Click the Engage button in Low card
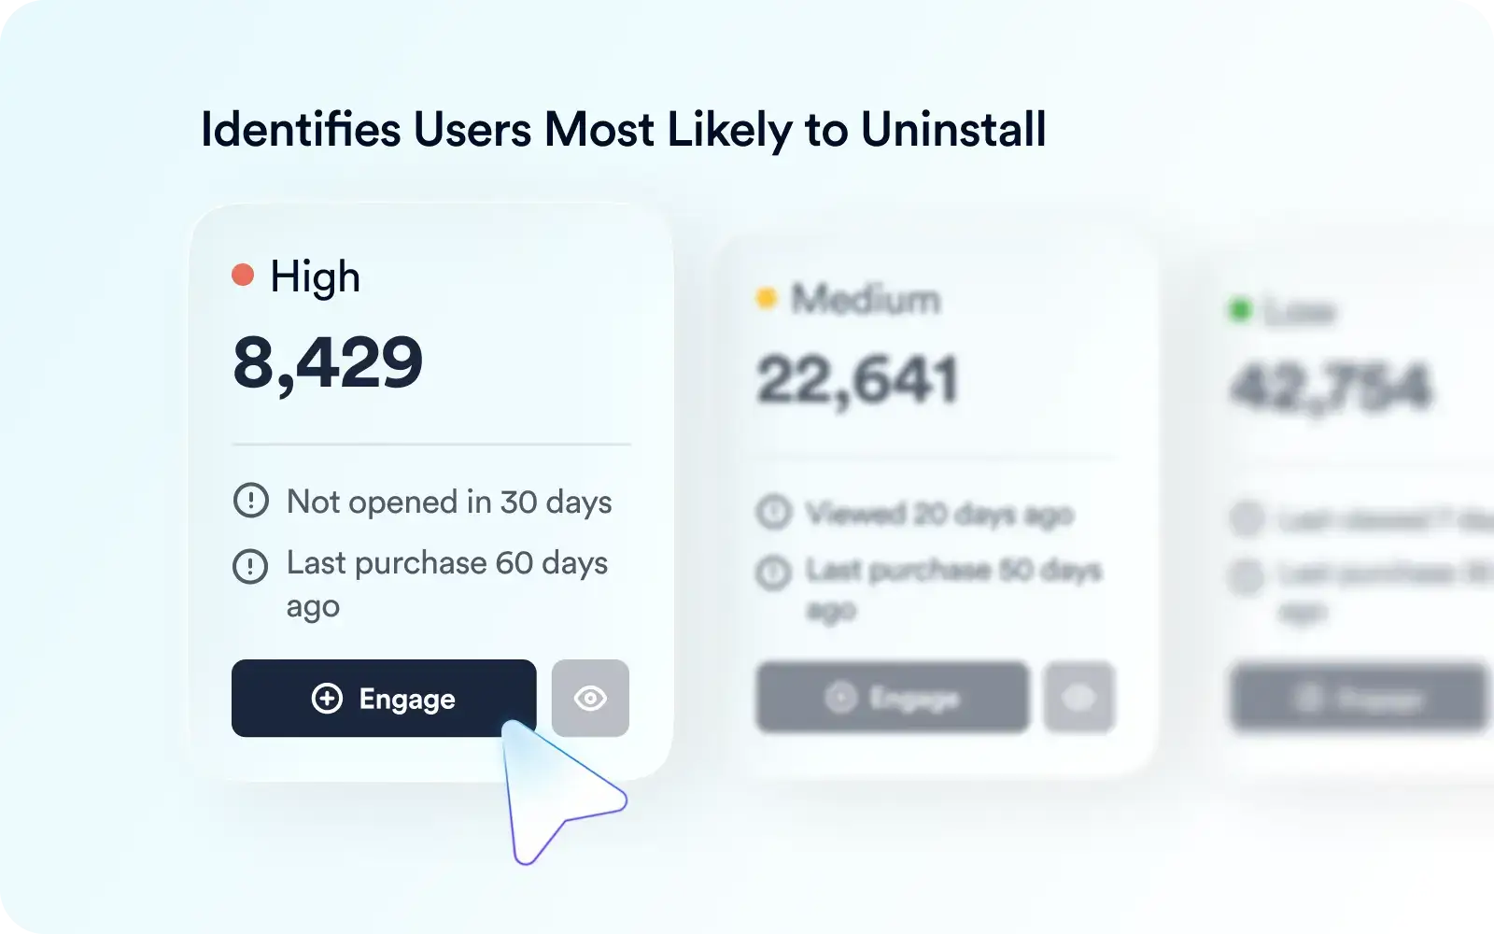This screenshot has height=934, width=1494. 1359,698
